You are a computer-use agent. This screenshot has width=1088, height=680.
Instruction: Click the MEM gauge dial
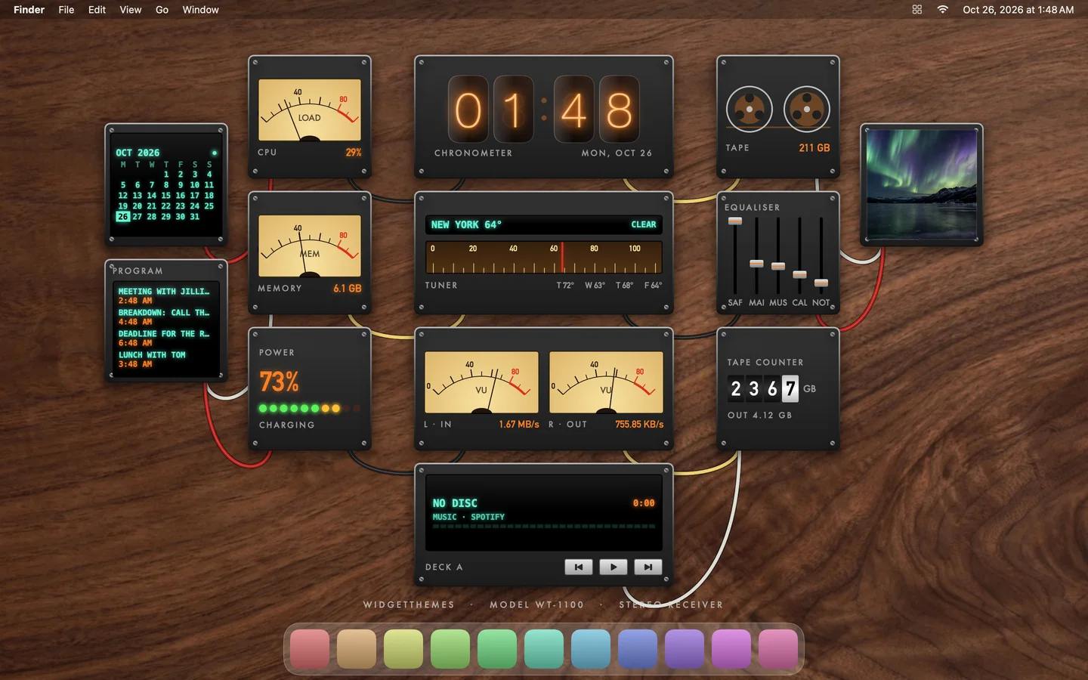tap(310, 246)
